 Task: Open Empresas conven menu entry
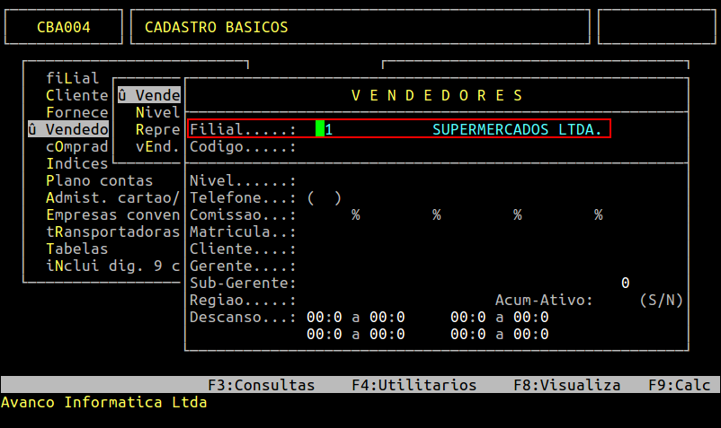[x=112, y=214]
